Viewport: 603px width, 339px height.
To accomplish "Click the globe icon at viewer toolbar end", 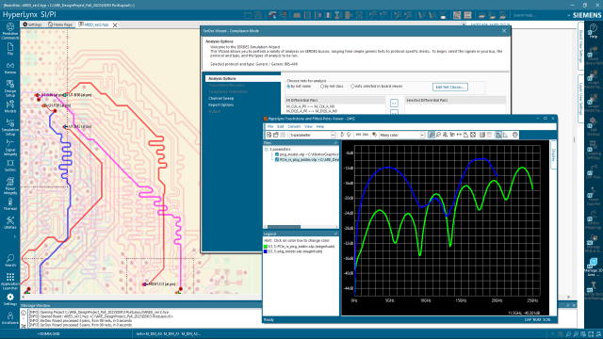I will point(515,135).
